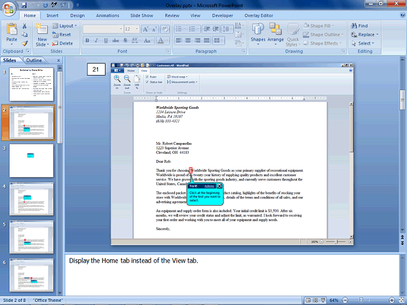Image resolution: width=407 pixels, height=305 pixels.
Task: Click the Zoom In plus button
Action: (x=392, y=301)
